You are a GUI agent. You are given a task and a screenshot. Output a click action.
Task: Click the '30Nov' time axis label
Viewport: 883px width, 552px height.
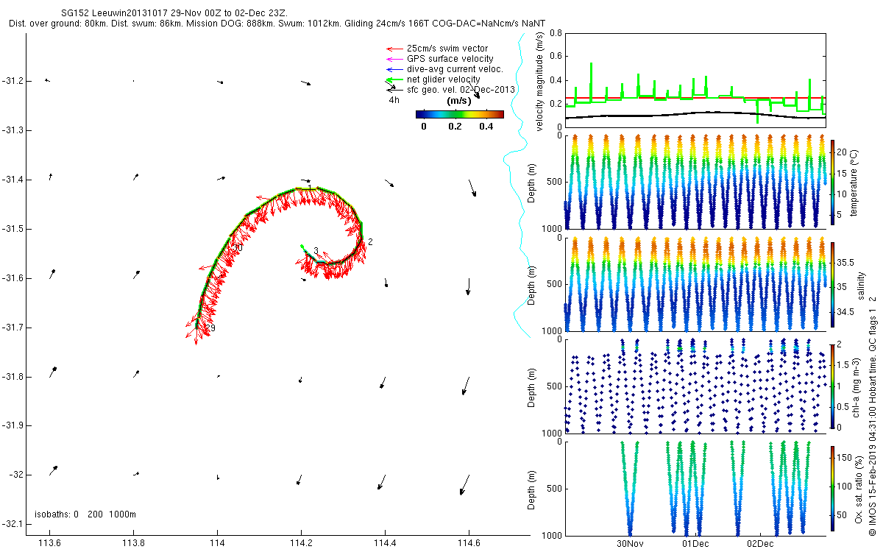[631, 545]
